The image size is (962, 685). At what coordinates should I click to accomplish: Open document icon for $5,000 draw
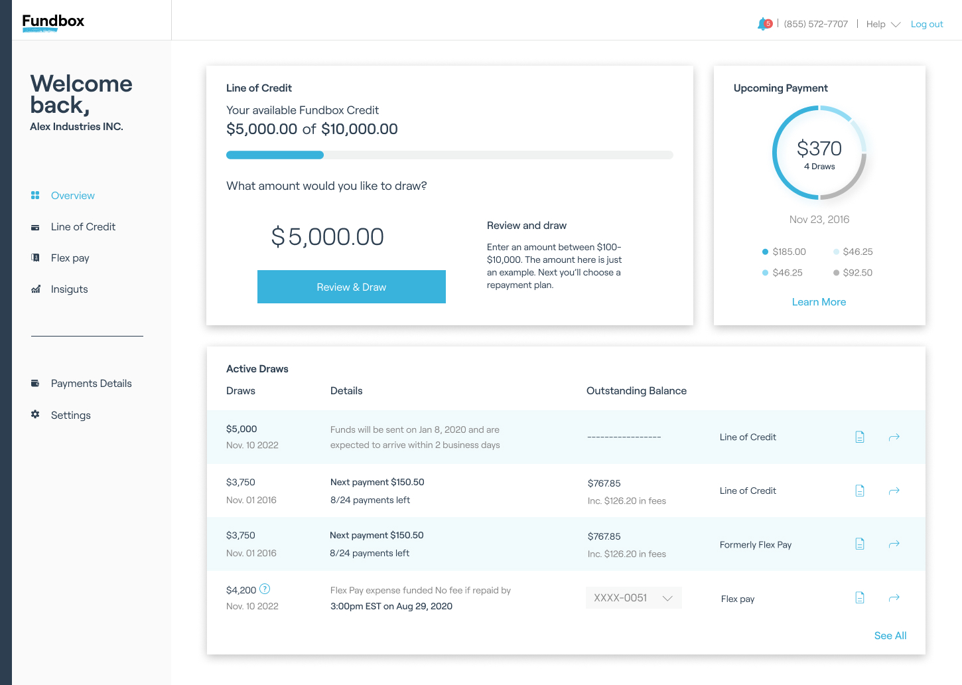click(860, 437)
